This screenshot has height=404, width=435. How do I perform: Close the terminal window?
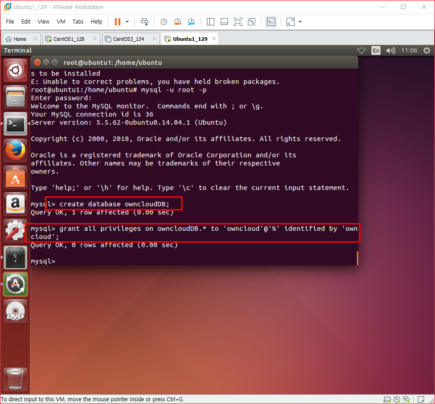point(37,63)
